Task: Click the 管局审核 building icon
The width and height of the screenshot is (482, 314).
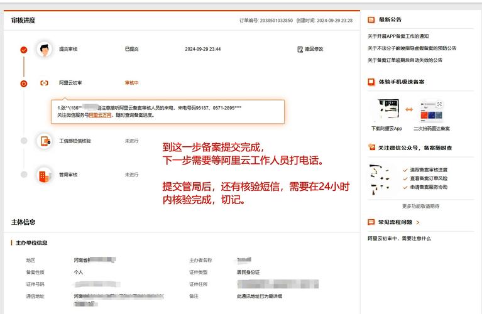Action: click(44, 175)
